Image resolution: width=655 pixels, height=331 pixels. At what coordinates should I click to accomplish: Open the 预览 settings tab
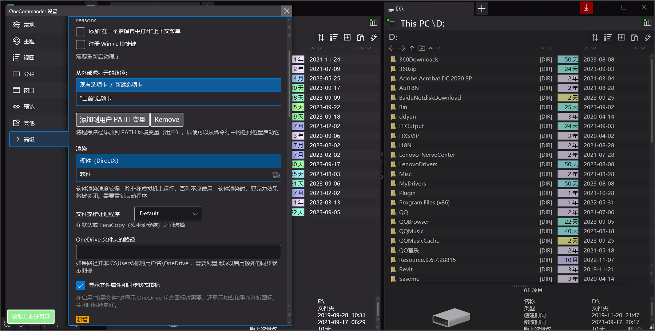(x=39, y=107)
